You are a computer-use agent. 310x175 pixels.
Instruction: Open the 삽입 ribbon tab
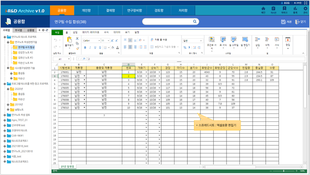pyautogui.click(x=75, y=32)
